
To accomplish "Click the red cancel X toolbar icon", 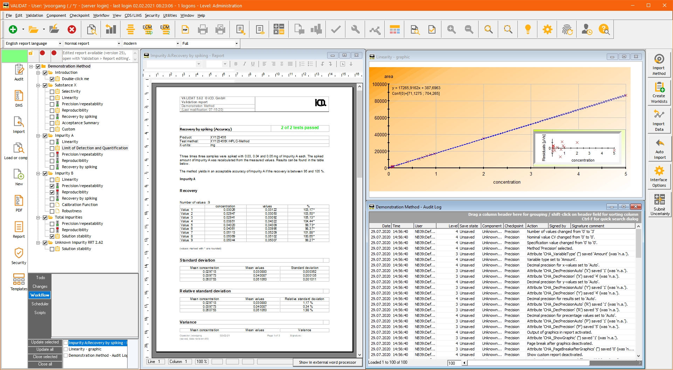I will (72, 30).
